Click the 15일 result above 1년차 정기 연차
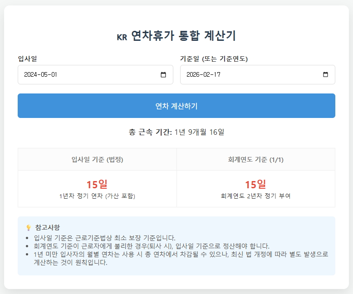This screenshot has width=353, height=294. (97, 184)
